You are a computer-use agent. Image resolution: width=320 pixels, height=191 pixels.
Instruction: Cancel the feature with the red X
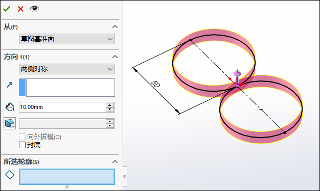click(20, 9)
